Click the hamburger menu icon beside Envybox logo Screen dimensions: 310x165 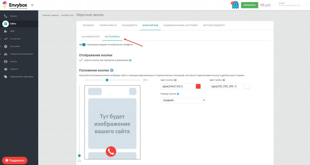[x=32, y=5]
